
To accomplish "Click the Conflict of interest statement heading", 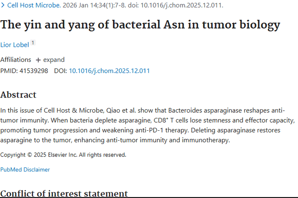I will [x=64, y=193].
